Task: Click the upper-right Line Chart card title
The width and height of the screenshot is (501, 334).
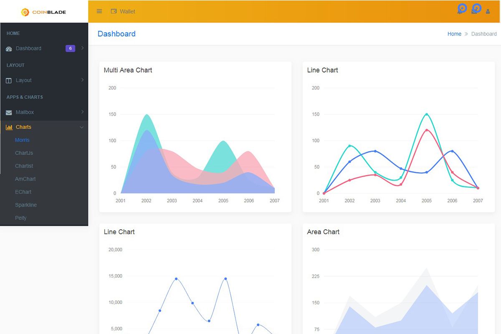Action: 322,70
